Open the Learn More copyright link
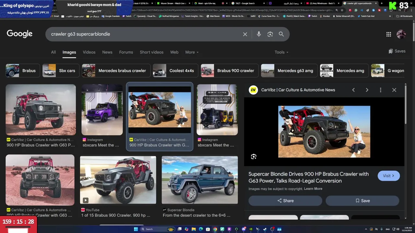 pos(313,189)
